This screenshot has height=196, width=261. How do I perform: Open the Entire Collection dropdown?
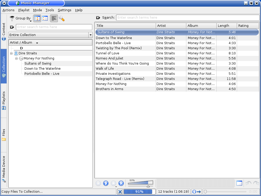tap(50, 35)
